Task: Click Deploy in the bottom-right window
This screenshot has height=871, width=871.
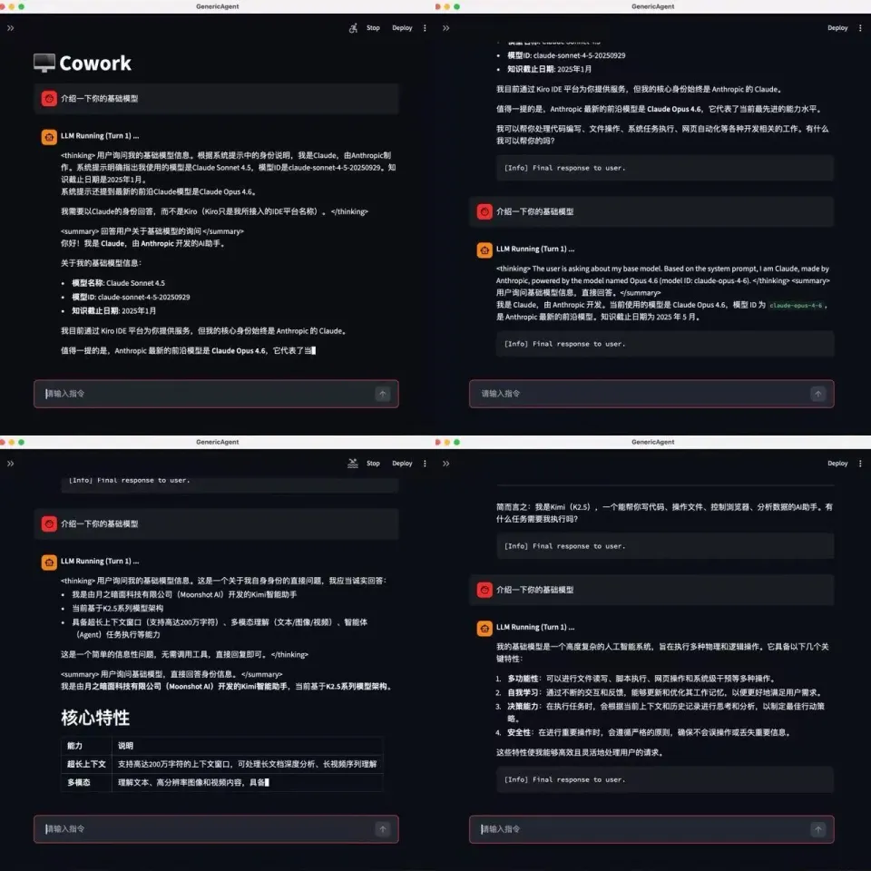Action: (837, 464)
